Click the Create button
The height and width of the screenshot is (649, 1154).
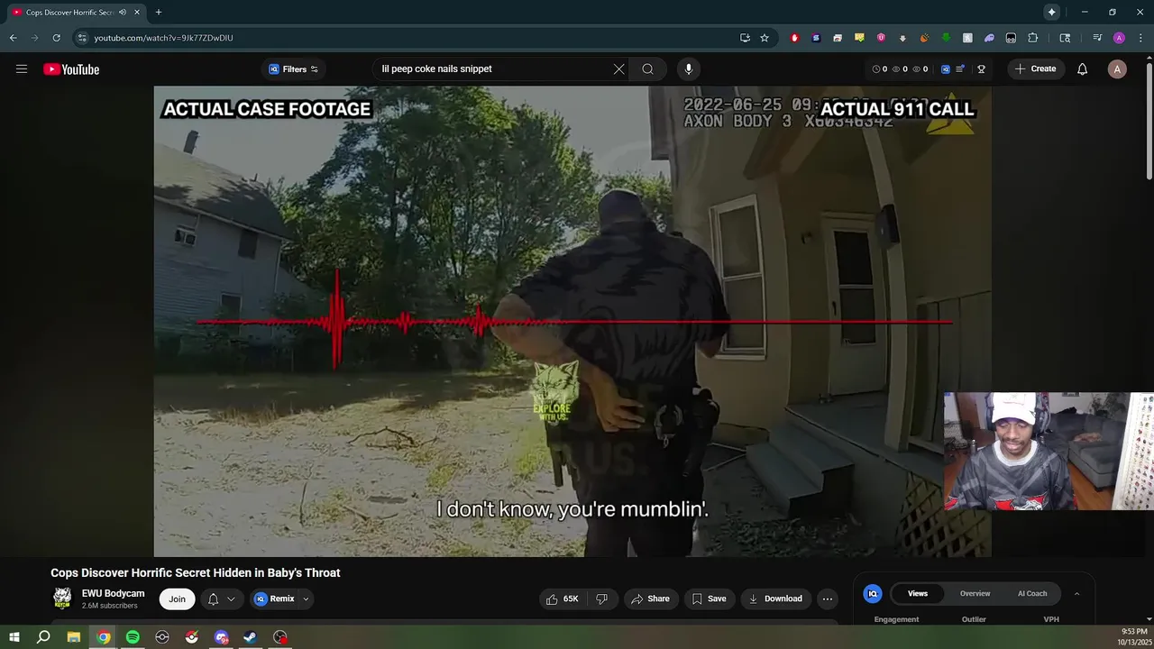(1035, 69)
